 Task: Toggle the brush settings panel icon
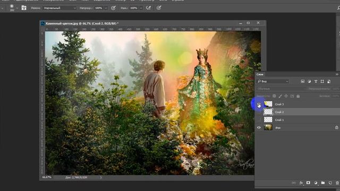coord(24,8)
